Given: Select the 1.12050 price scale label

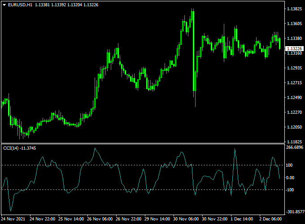Looking at the screenshot, I should 295,127.
